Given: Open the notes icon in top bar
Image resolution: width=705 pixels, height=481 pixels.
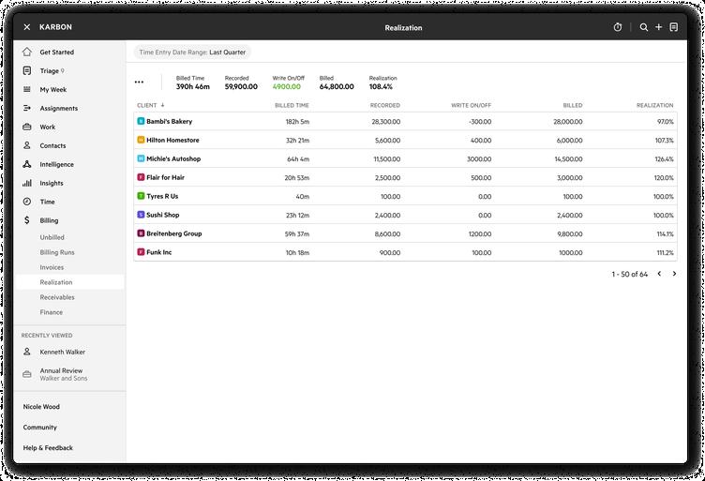Looking at the screenshot, I should 673,27.
